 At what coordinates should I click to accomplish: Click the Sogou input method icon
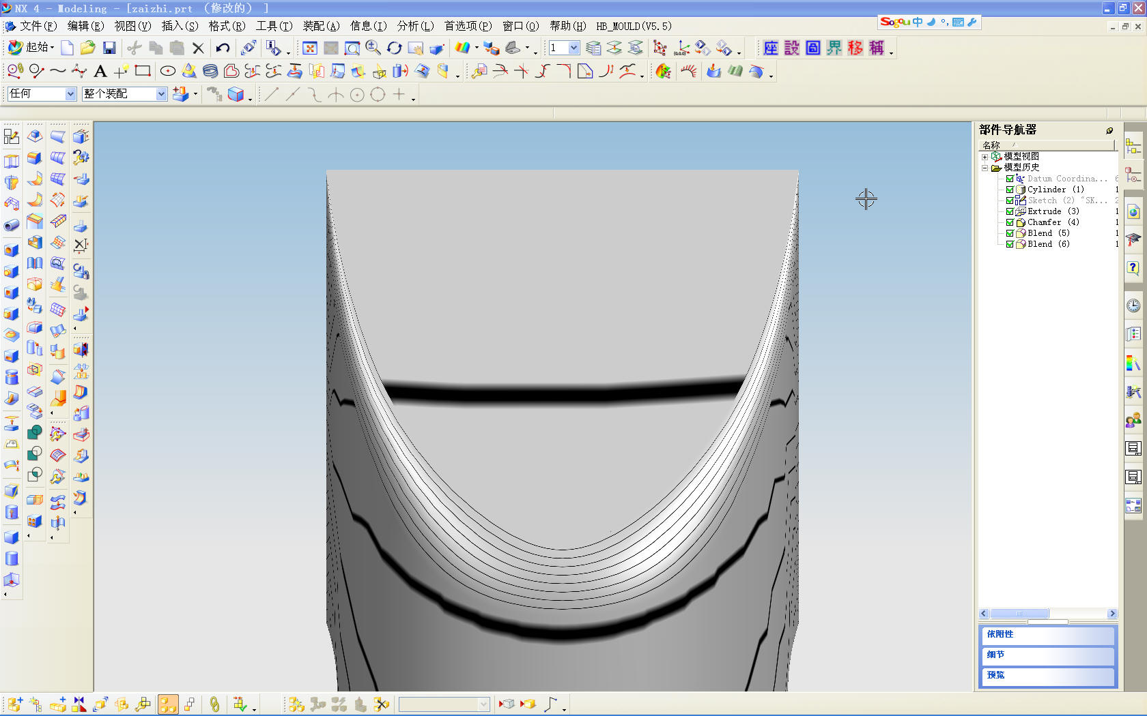(895, 22)
